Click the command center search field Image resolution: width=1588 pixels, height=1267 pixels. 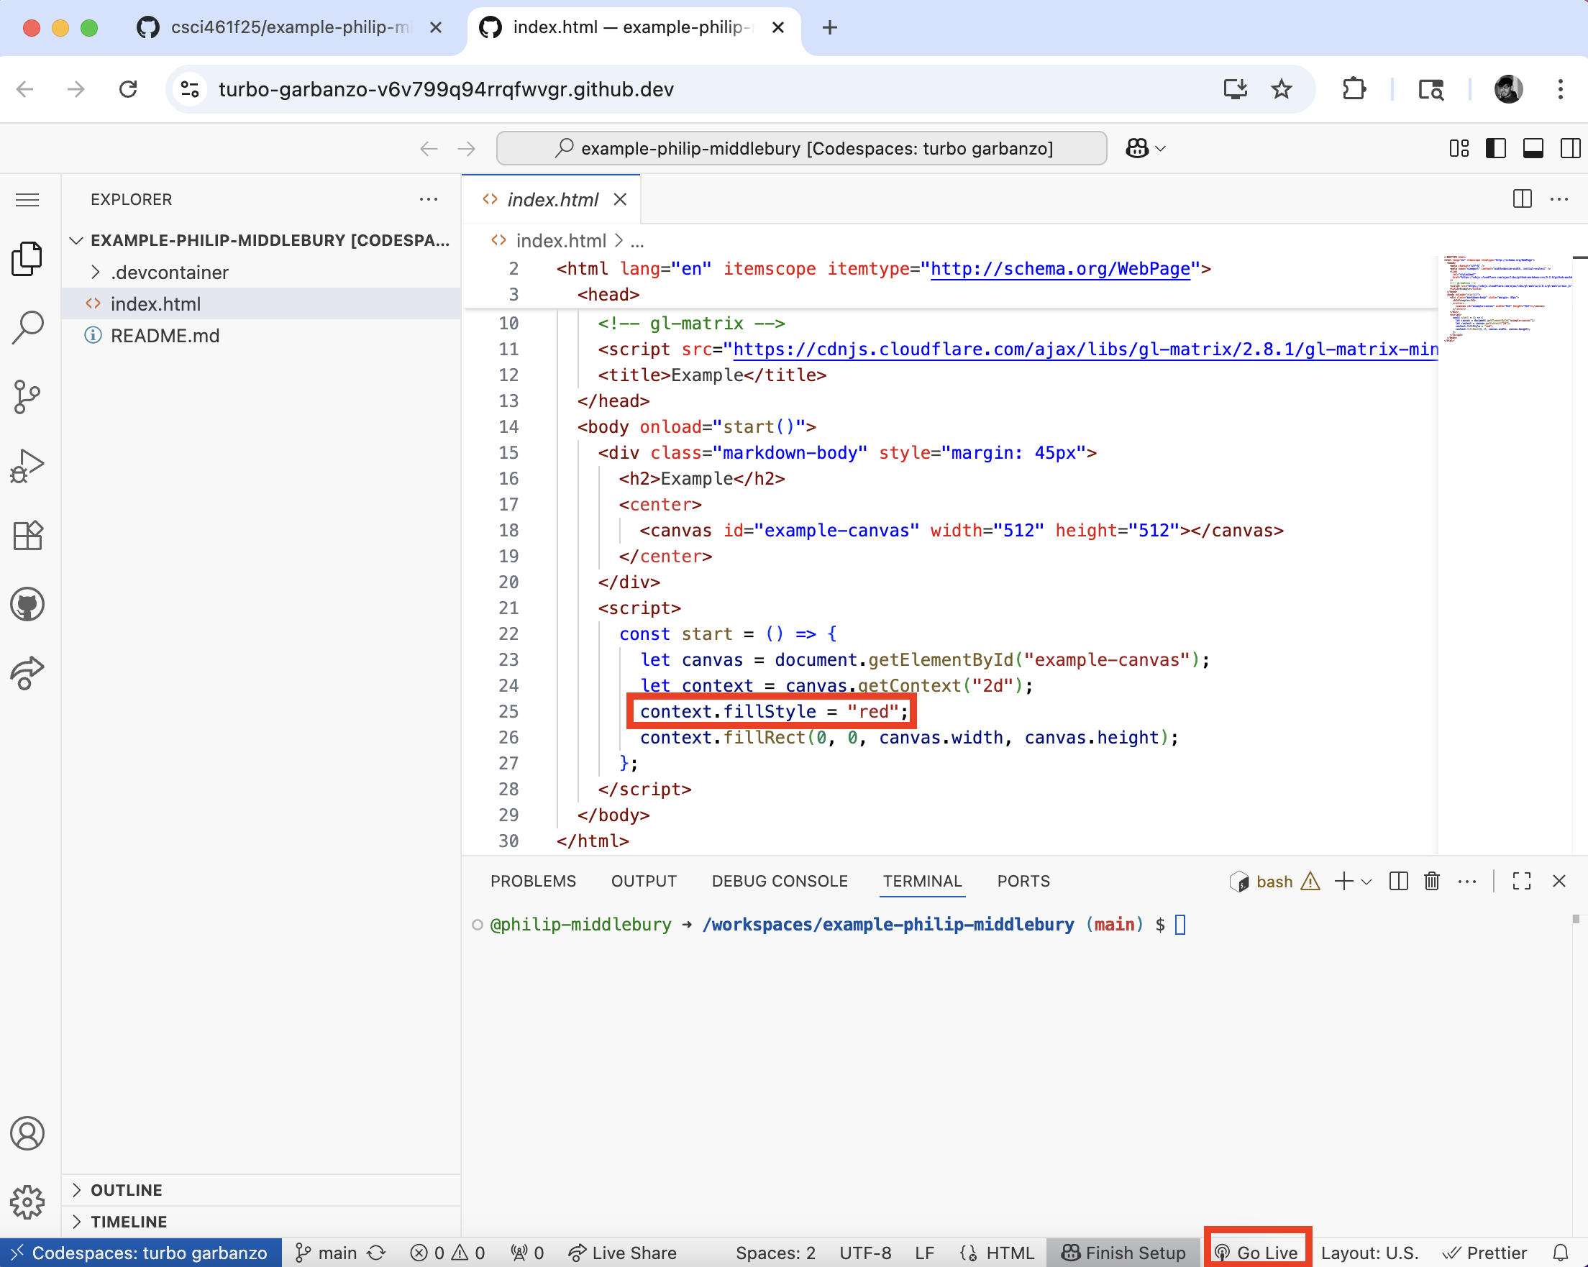[801, 148]
